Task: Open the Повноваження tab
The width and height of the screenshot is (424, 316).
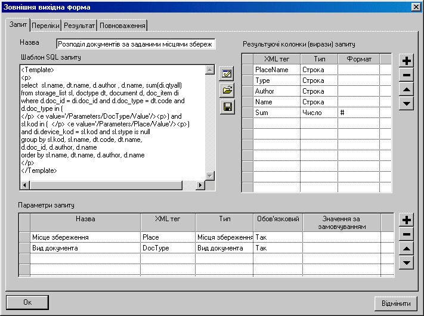Action: point(122,26)
